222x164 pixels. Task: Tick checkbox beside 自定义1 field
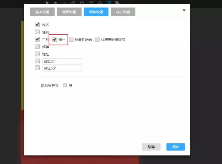tap(37, 61)
